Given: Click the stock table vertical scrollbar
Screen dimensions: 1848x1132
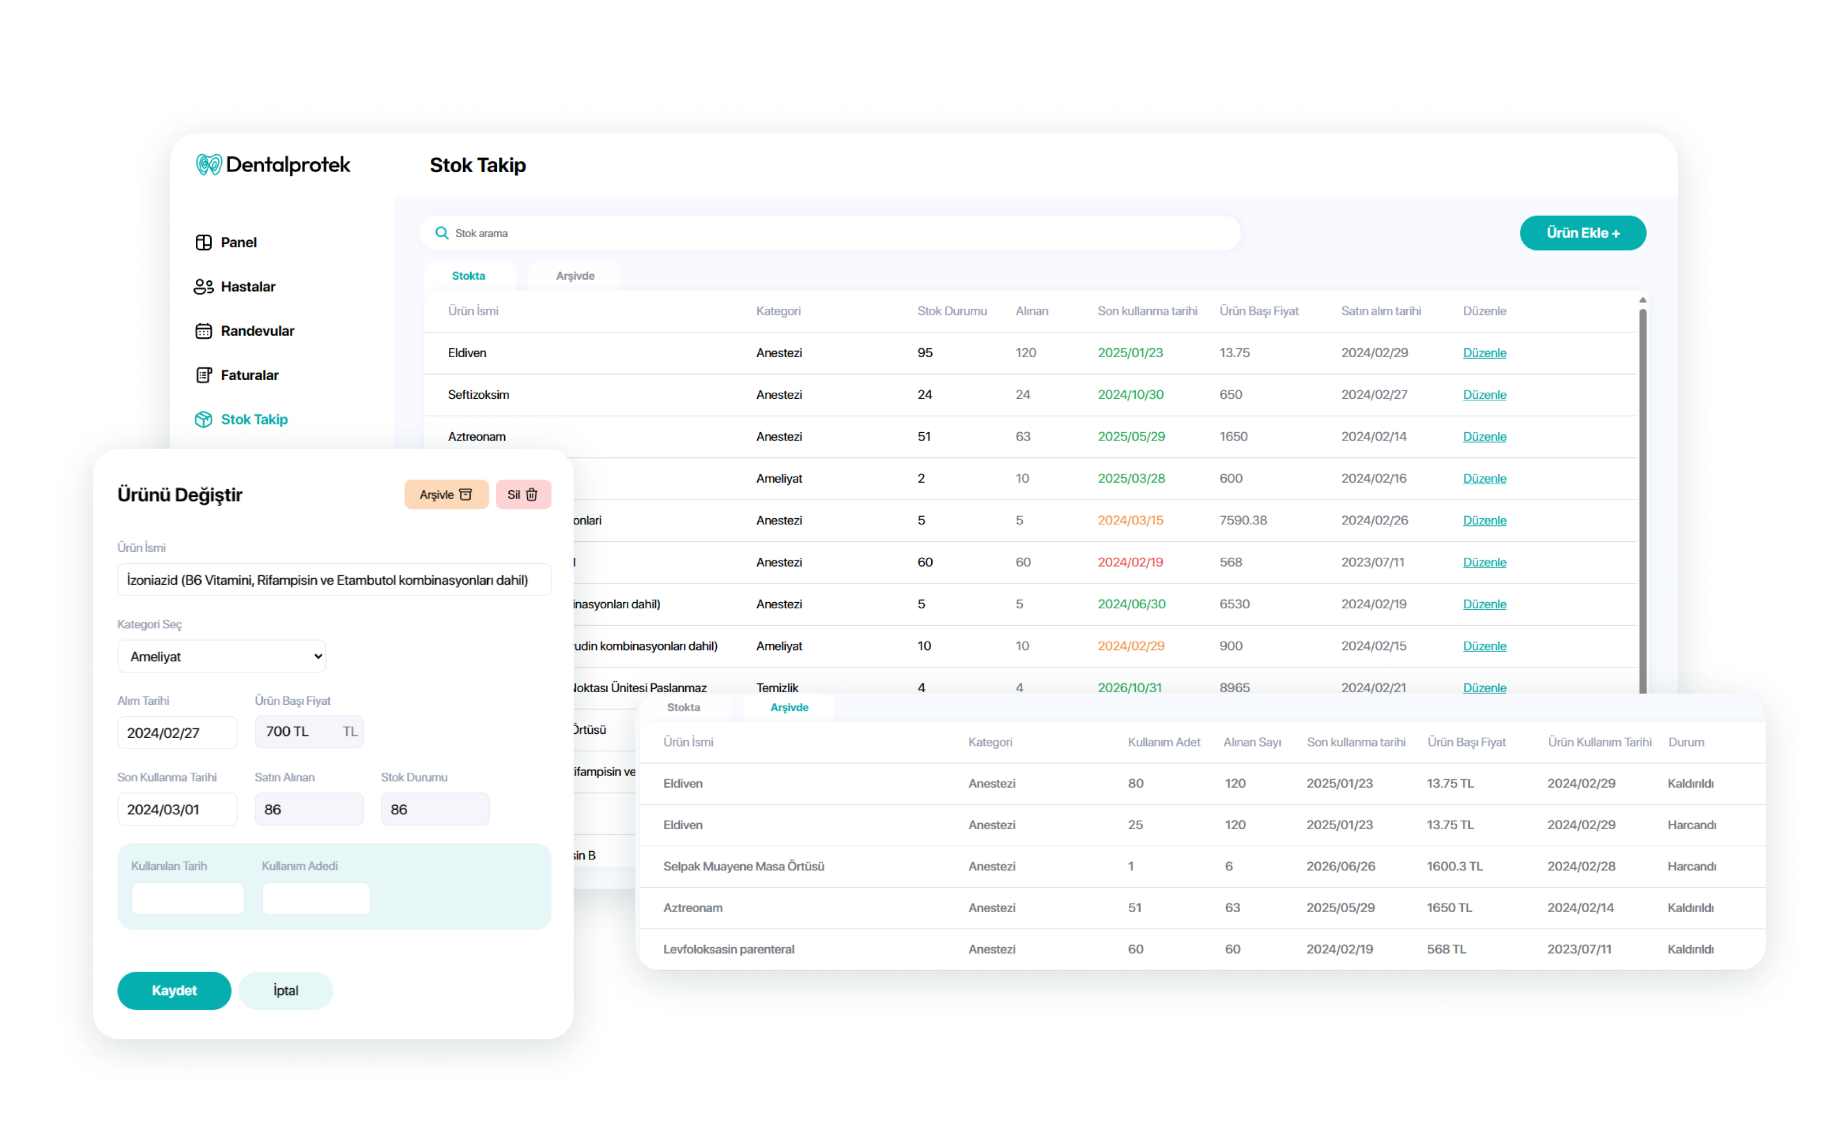Looking at the screenshot, I should (1642, 495).
